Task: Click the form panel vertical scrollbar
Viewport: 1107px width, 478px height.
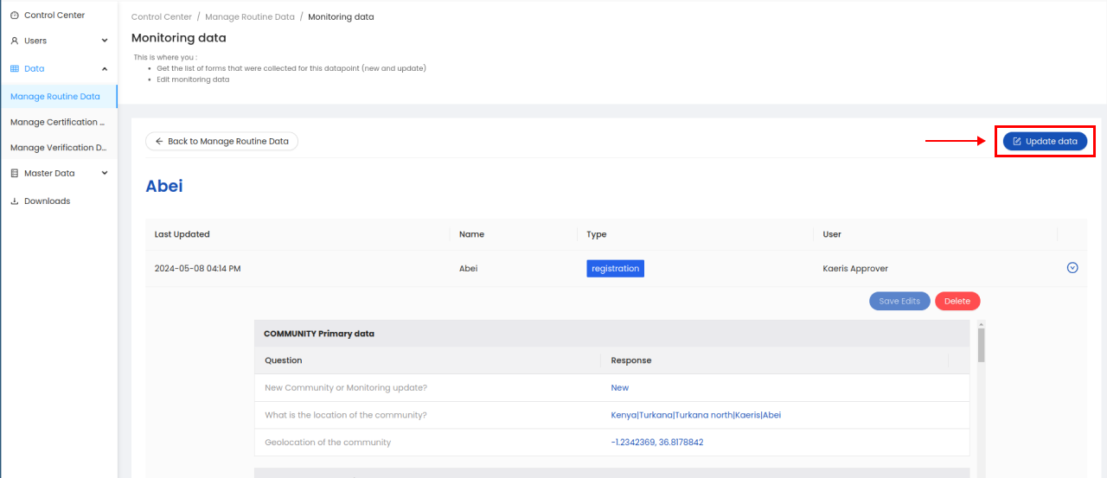Action: 981,344
